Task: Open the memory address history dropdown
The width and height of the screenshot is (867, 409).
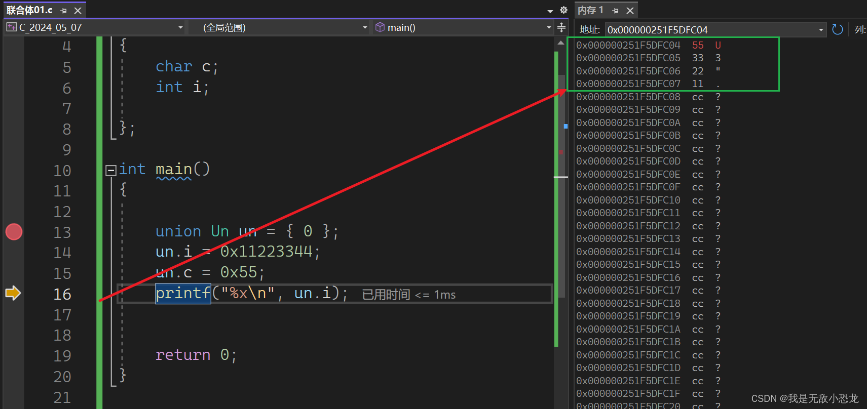Action: (821, 30)
